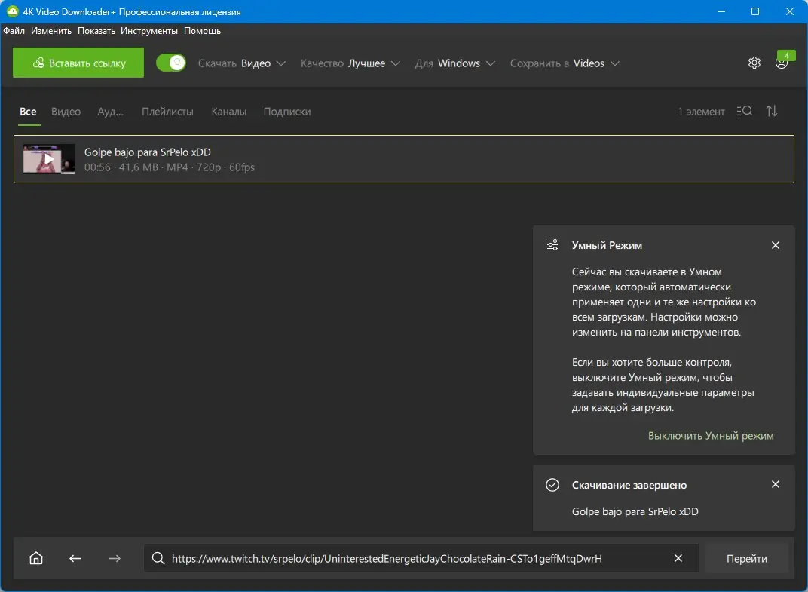Navigate back with the left arrow

75,558
